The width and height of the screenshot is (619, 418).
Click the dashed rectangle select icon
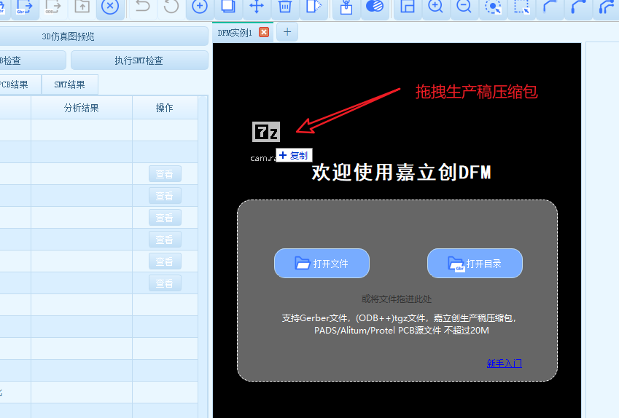[x=521, y=7]
